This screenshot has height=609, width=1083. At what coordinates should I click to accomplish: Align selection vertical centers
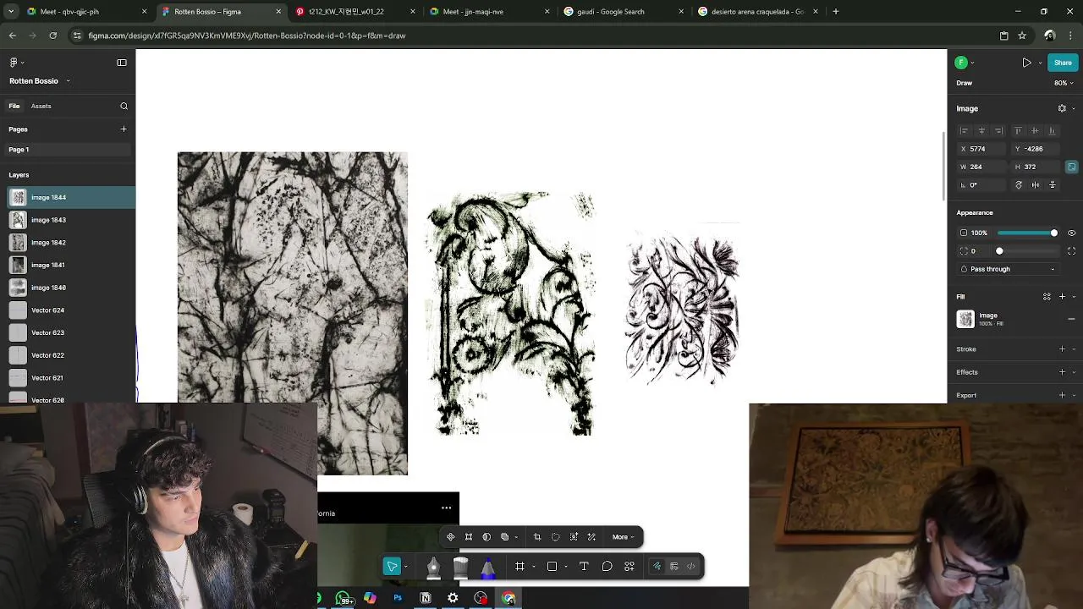(x=1035, y=131)
